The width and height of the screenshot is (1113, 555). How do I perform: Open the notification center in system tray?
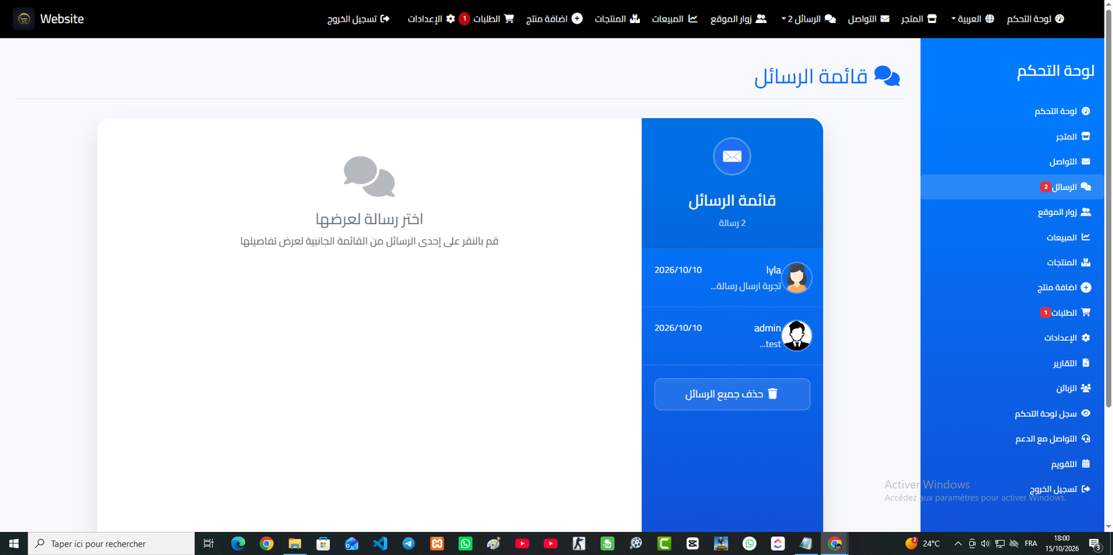1095,544
